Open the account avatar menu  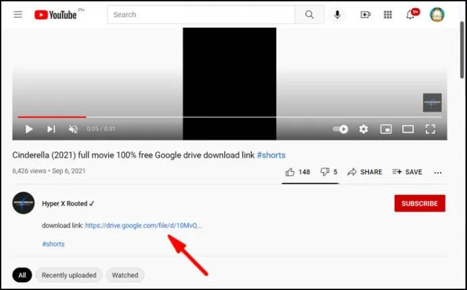click(x=437, y=15)
